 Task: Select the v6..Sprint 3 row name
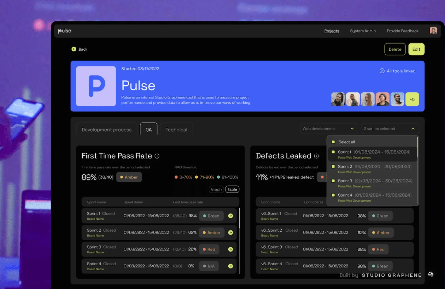272,247
